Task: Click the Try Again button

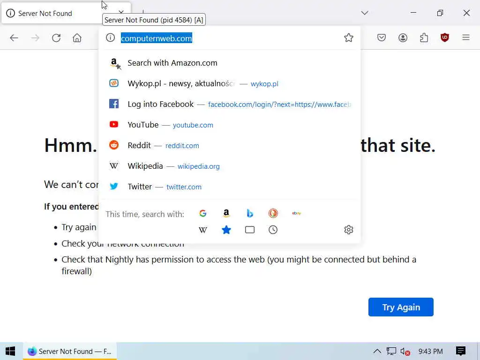Action: pos(401,307)
